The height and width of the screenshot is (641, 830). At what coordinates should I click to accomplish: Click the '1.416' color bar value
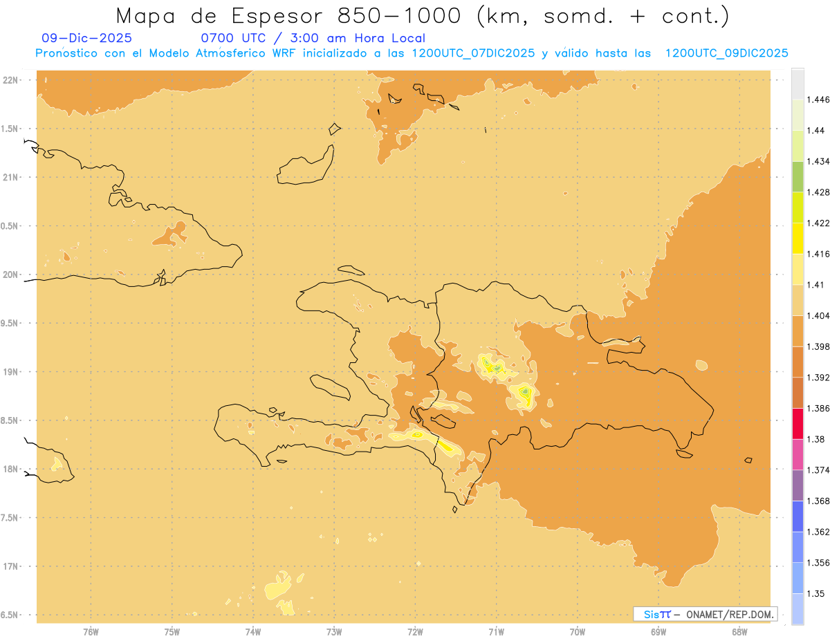(818, 254)
